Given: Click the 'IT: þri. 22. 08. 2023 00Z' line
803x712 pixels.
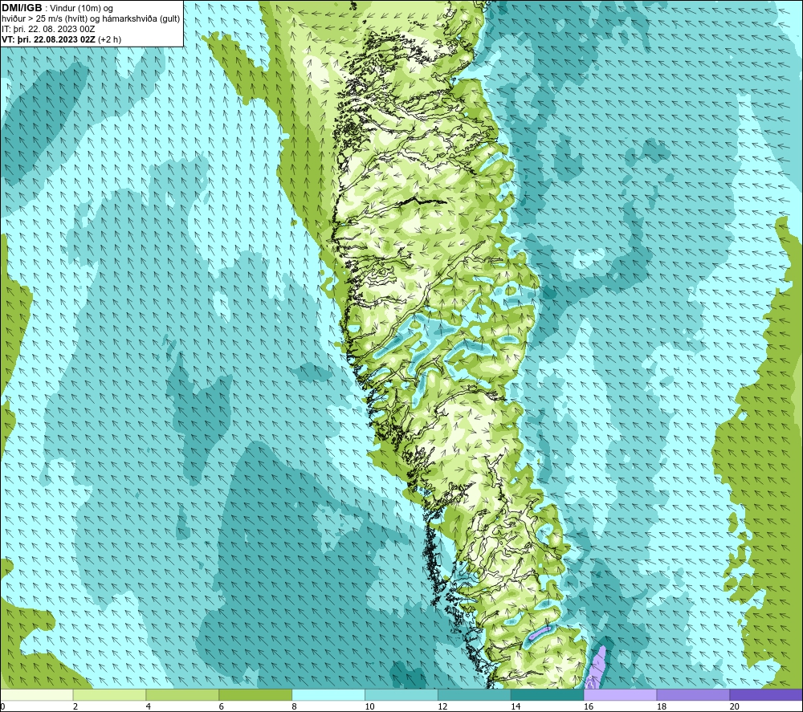Looking at the screenshot, I should 48,29.
